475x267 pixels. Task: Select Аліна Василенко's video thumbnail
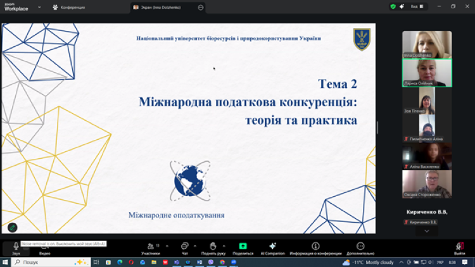(427, 156)
